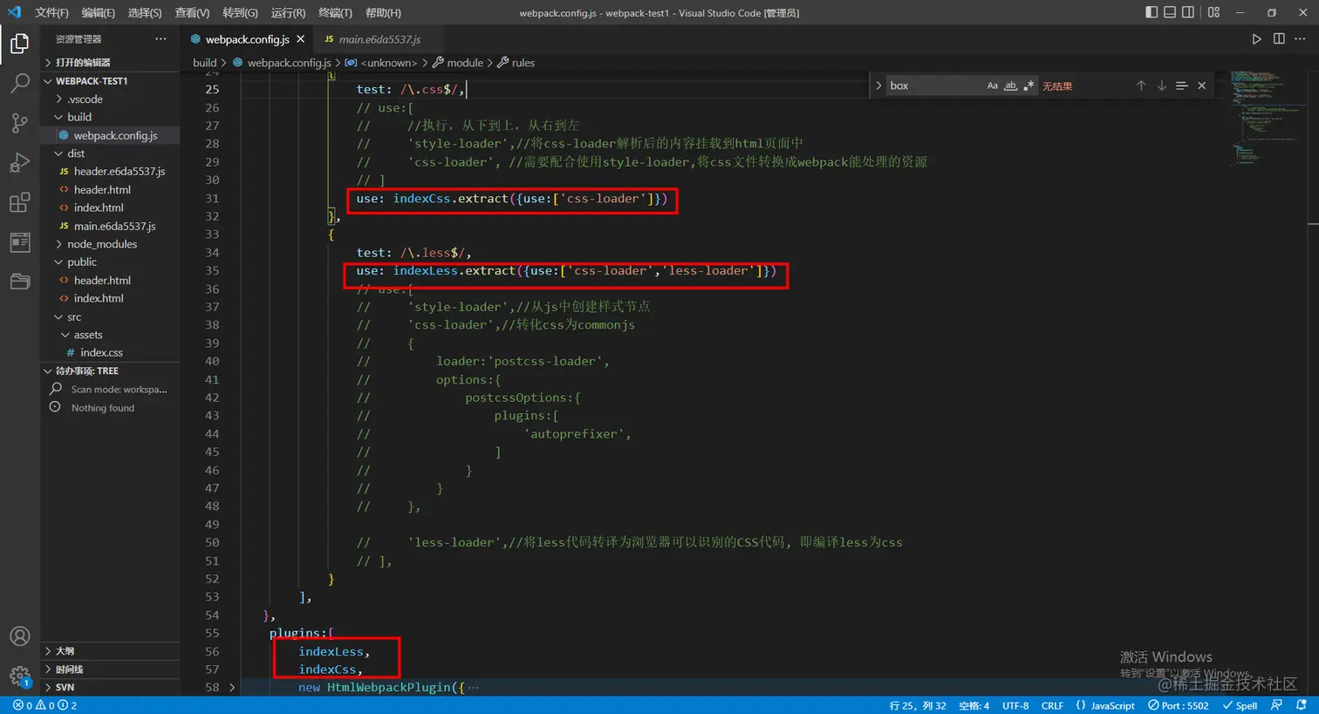Go to next find match
This screenshot has height=714, width=1319.
click(1162, 85)
